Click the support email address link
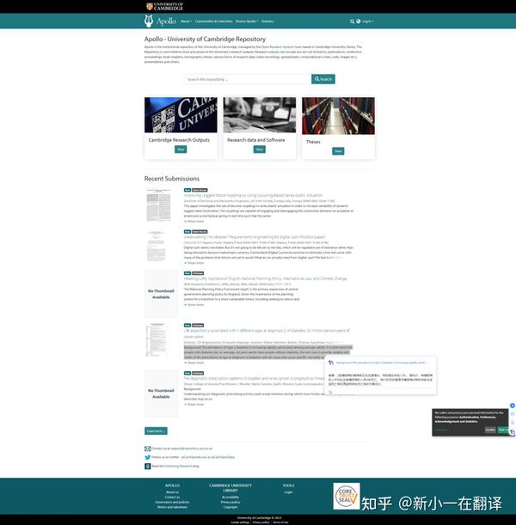Viewport: 516px width, 525px height. pos(191,449)
